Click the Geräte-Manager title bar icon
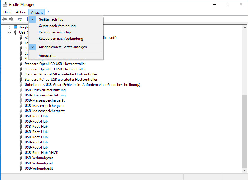The image size is (248, 180). click(5, 4)
